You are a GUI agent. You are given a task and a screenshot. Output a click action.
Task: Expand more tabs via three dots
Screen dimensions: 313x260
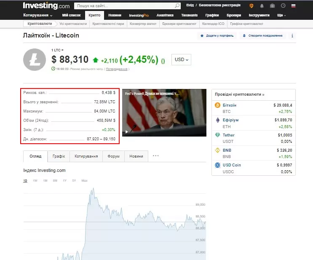[x=155, y=156]
